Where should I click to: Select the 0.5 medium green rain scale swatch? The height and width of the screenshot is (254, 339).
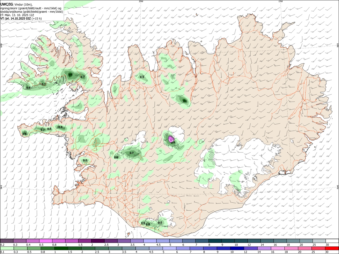point(34,248)
